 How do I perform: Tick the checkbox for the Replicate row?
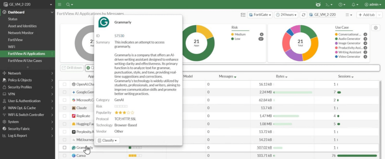[65, 116]
